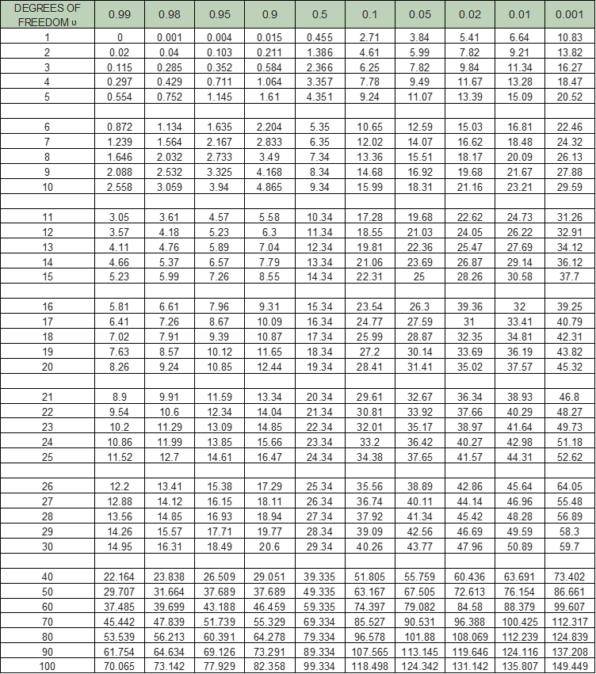The image size is (596, 674).
Task: Select value 2.733 in row 8
Action: pos(220,157)
